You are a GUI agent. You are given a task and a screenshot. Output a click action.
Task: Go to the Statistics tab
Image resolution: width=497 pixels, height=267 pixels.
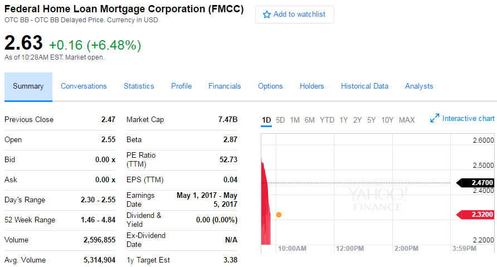pyautogui.click(x=139, y=86)
